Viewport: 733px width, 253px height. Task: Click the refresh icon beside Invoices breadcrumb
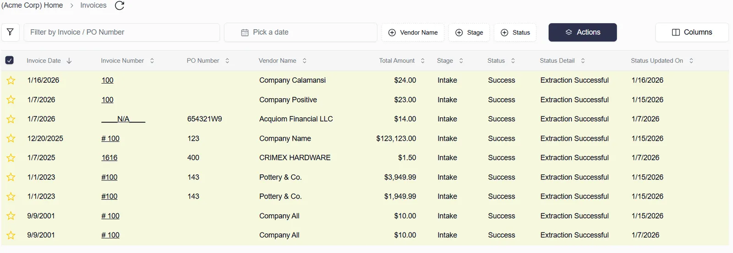(120, 5)
